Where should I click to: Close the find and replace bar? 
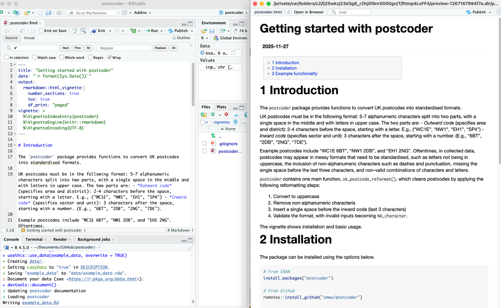coord(190,46)
